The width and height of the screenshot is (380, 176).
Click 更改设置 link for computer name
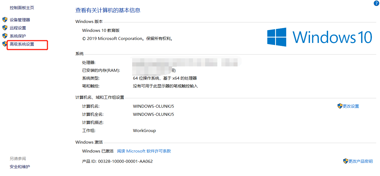point(351,106)
